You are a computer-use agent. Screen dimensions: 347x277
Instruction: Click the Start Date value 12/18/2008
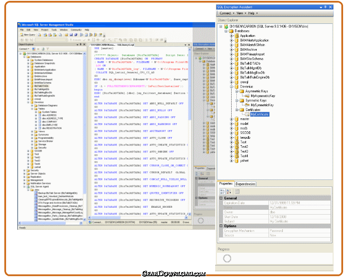[x=300, y=217]
